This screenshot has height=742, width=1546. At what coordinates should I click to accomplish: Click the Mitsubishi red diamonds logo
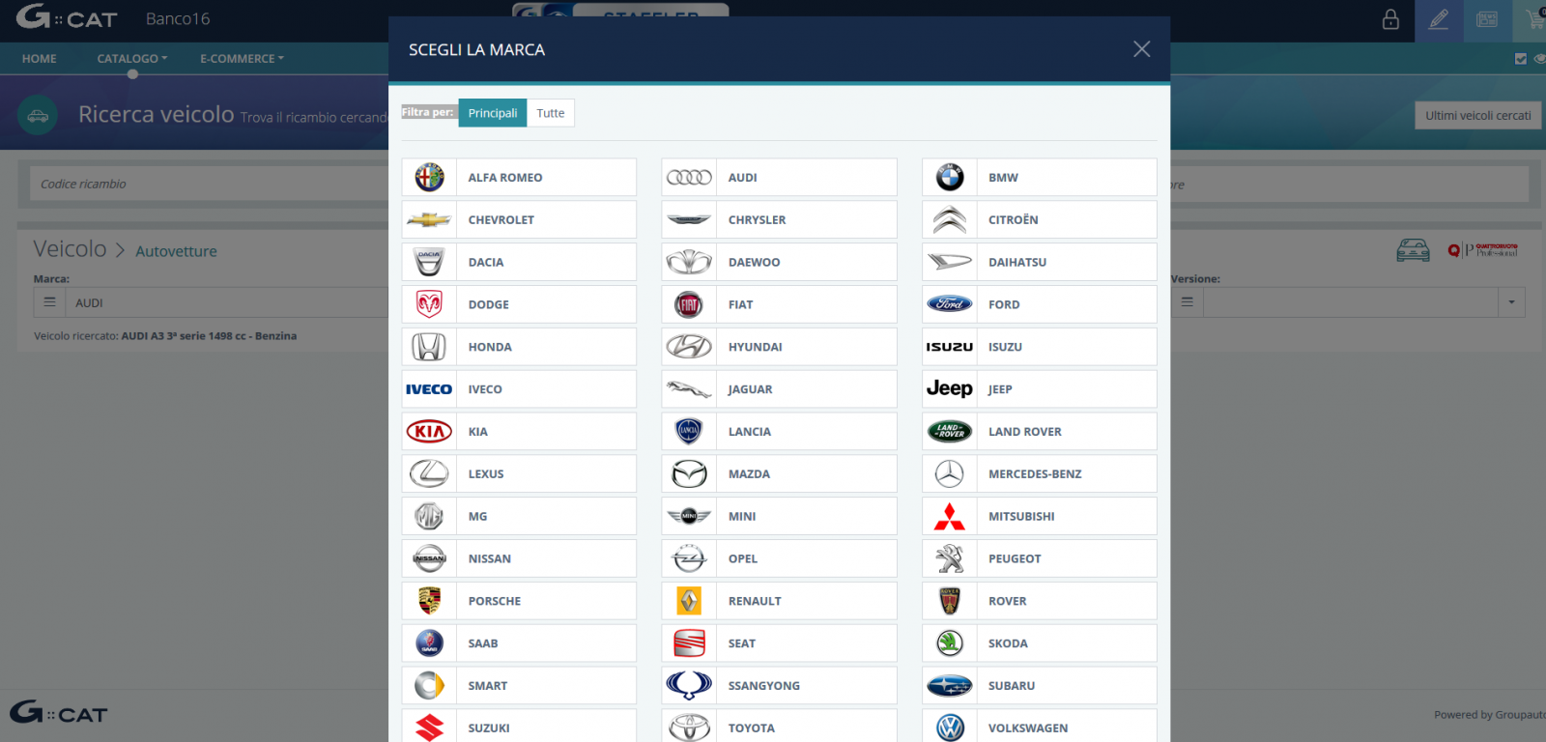tap(950, 516)
